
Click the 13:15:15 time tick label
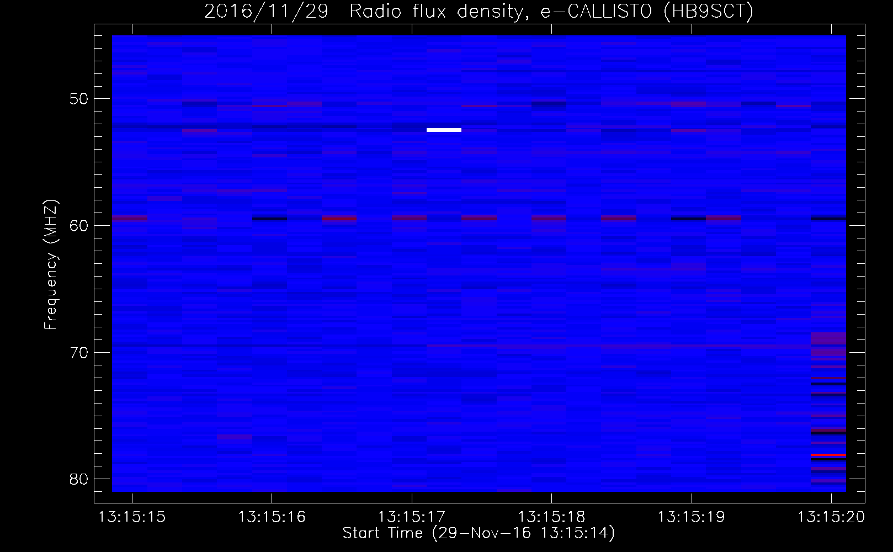pos(132,517)
